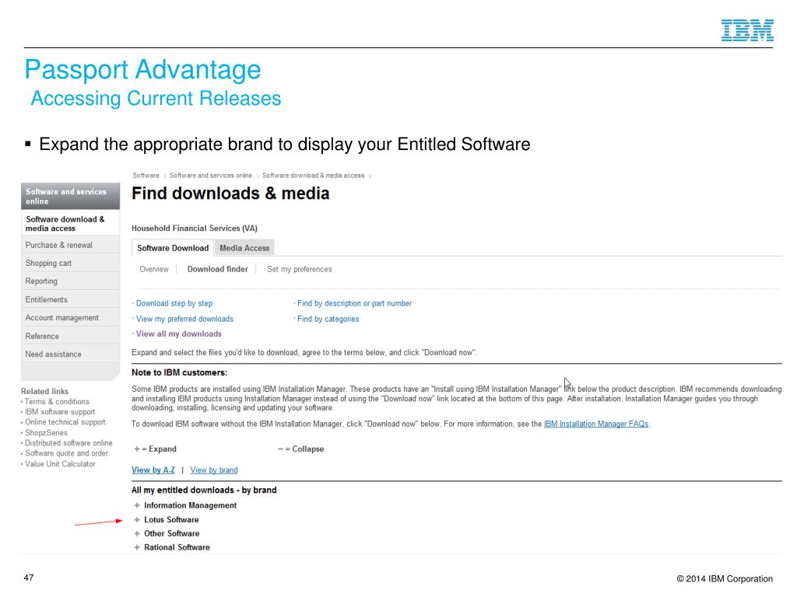Open Reference in sidebar
Viewport: 797px width, 597px height.
pyautogui.click(x=70, y=336)
